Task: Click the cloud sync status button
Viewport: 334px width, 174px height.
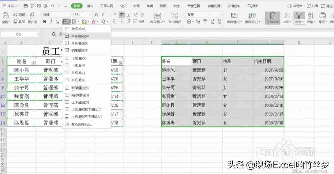Action: click(x=296, y=6)
